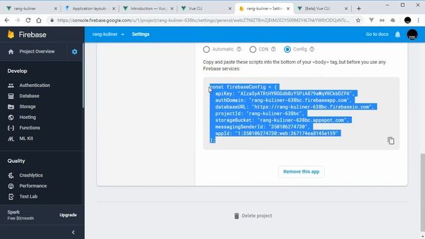Image resolution: width=425 pixels, height=239 pixels.
Task: Click the Crashlytics bug icon
Action: pyautogui.click(x=11, y=175)
